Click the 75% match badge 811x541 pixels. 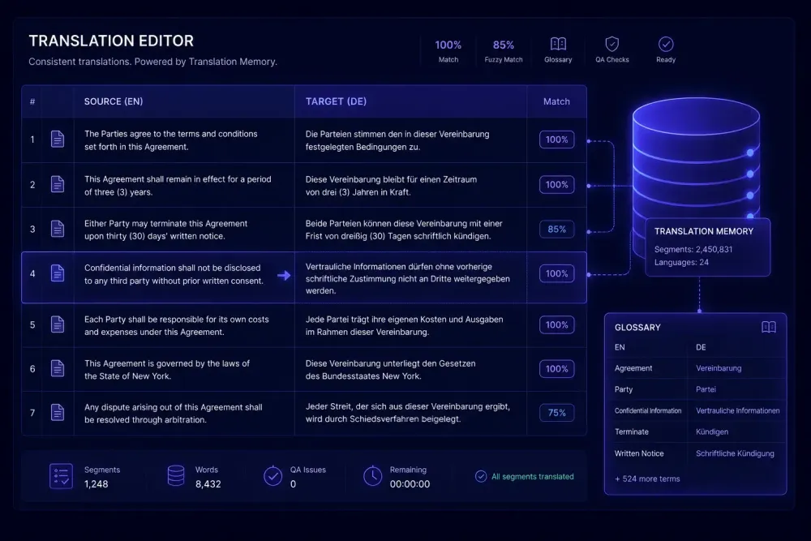(556, 413)
